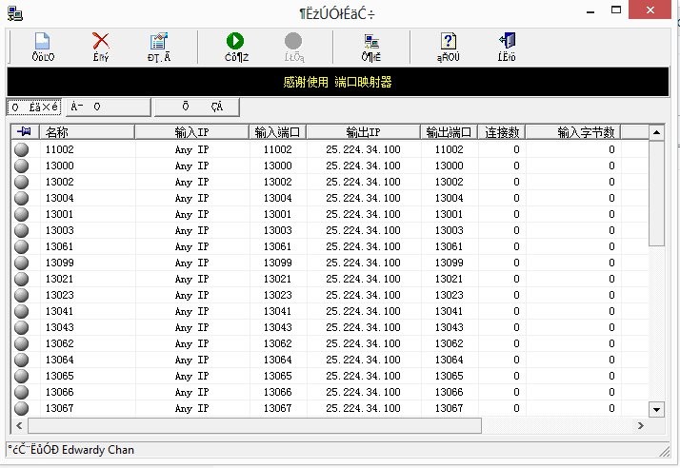Image resolution: width=680 pixels, height=468 pixels.
Task: Click the yellow 感谢使用 端口映射器 banner text
Action: [338, 82]
